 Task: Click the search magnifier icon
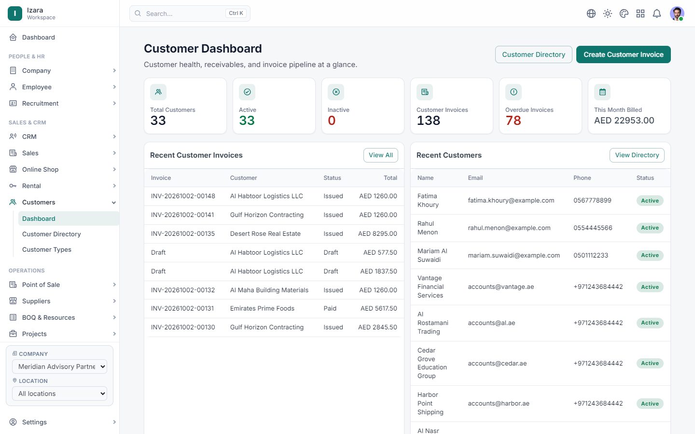point(138,14)
